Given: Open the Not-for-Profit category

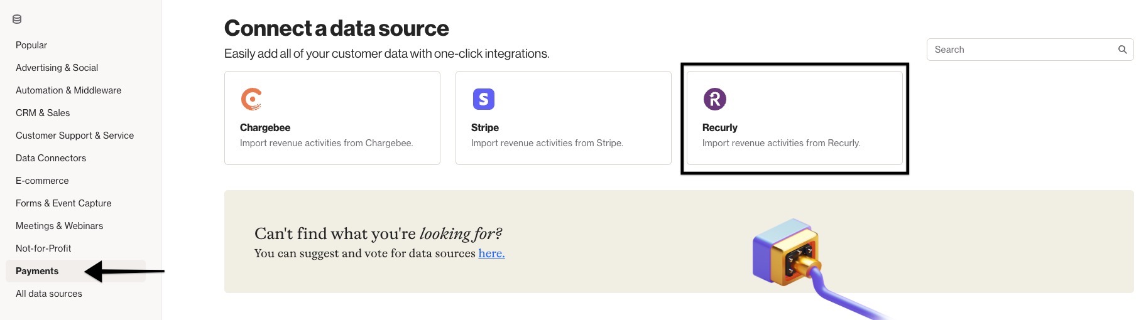Looking at the screenshot, I should click(x=43, y=248).
